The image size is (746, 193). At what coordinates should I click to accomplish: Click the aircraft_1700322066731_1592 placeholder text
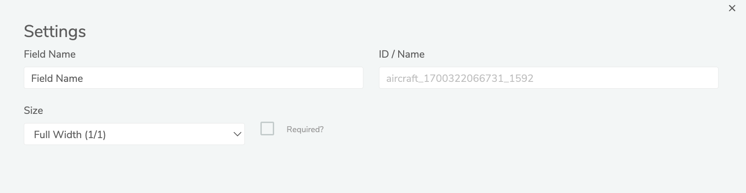click(x=459, y=78)
